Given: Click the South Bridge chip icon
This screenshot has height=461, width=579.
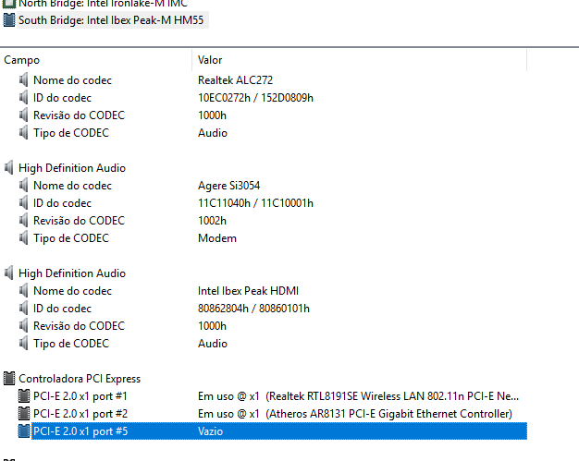Looking at the screenshot, I should [9, 20].
